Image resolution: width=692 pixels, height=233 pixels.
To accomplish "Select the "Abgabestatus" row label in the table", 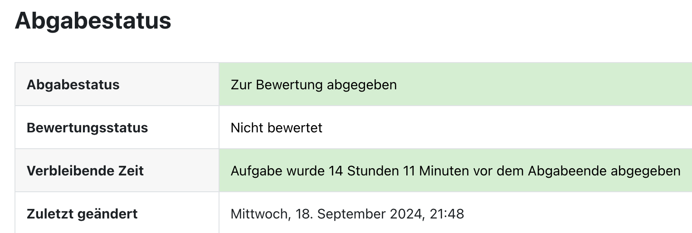I will coord(73,85).
